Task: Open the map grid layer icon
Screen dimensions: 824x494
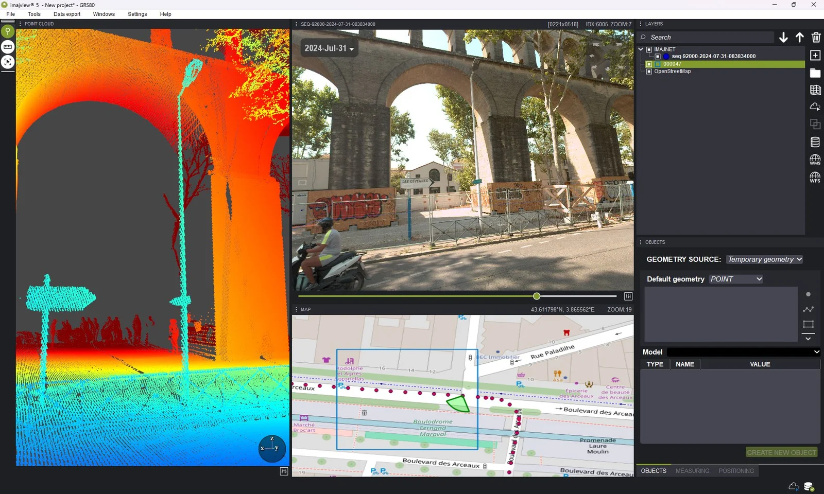Action: pos(815,90)
